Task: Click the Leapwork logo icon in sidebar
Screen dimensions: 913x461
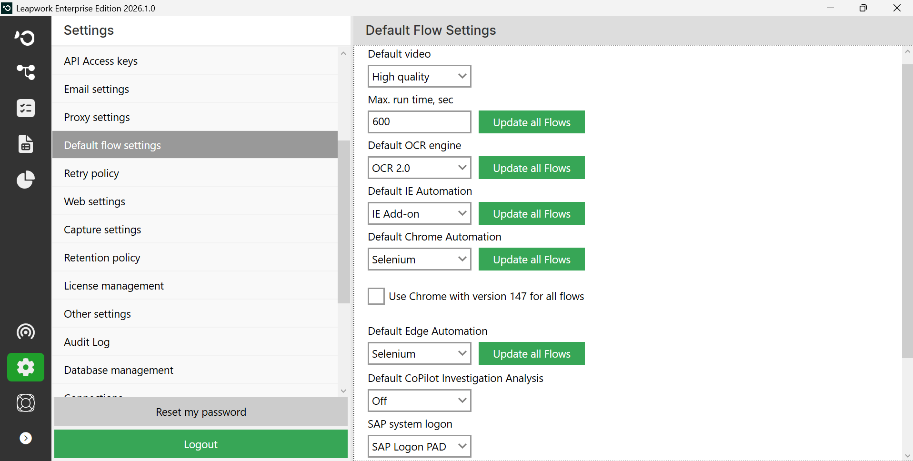Action: tap(25, 37)
